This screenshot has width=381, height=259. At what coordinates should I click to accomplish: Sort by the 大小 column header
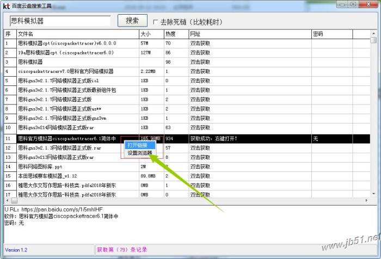pos(152,34)
